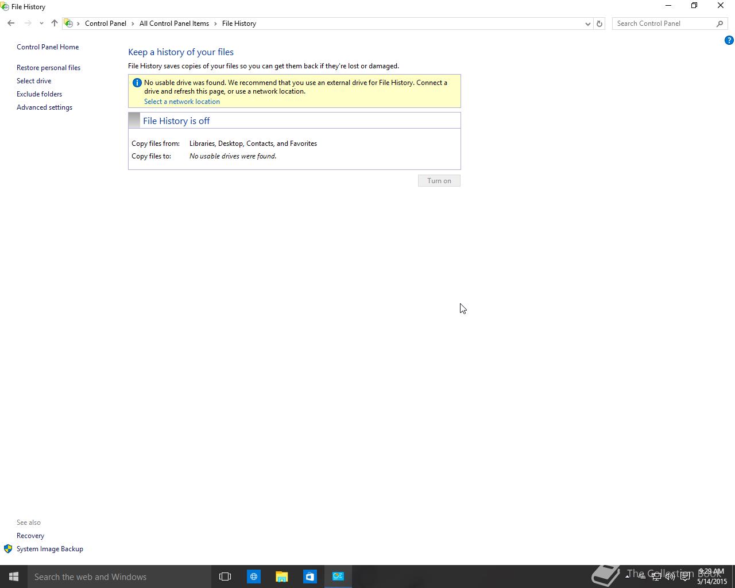Refresh the File History page
Screen dimensions: 735x588
[x=599, y=24]
